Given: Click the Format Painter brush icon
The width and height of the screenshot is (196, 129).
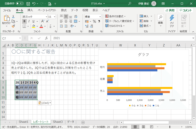Looking at the screenshot, I should tap(13, 26).
